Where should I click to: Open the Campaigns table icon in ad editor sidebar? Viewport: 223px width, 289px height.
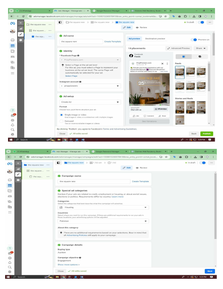[12, 46]
